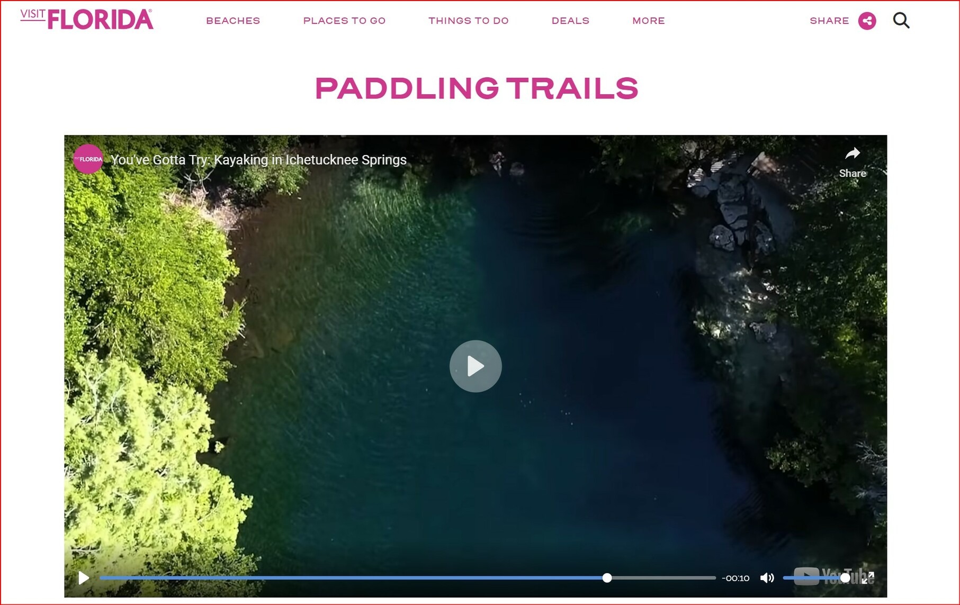Click the remaining time display -00:10
The height and width of the screenshot is (605, 960).
coord(735,578)
